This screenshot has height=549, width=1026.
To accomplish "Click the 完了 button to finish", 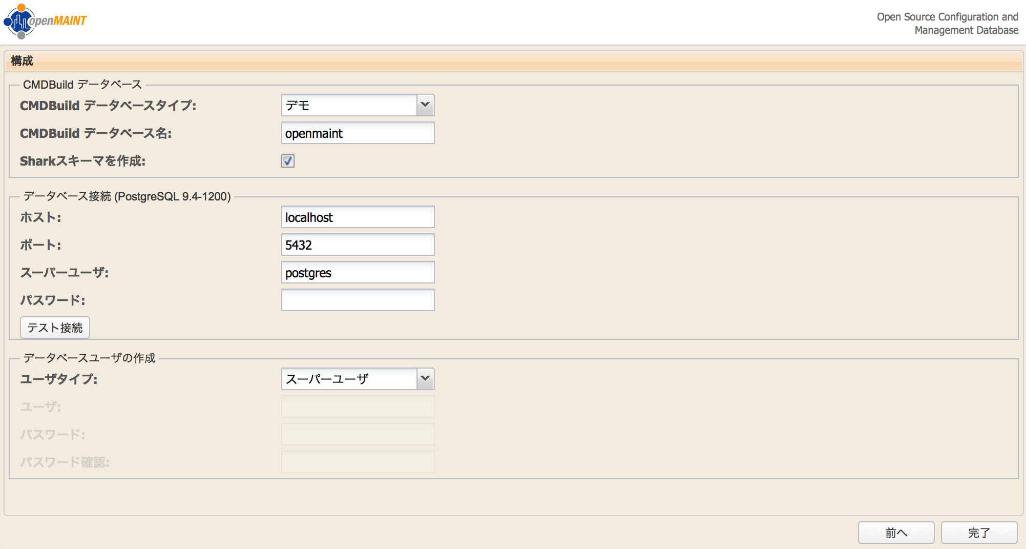I will point(979,532).
